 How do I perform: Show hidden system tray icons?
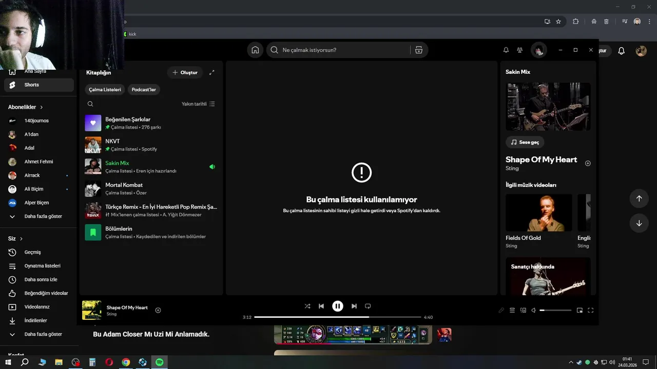tap(571, 362)
